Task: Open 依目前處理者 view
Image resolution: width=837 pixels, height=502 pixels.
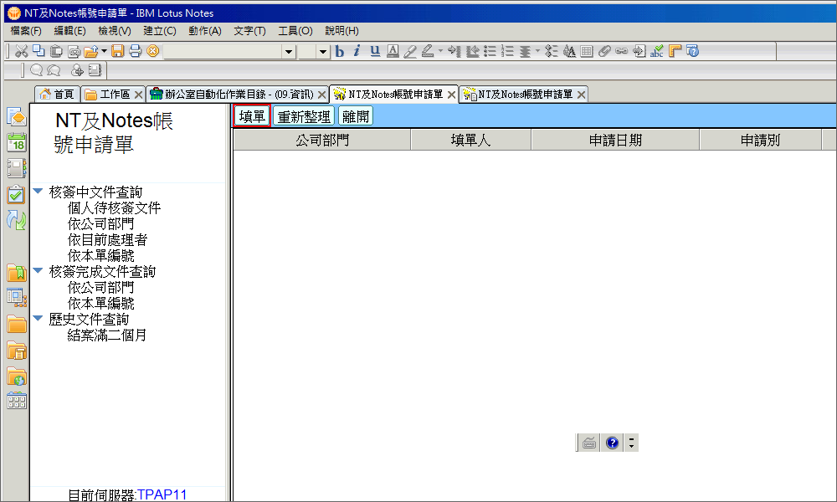Action: 107,240
